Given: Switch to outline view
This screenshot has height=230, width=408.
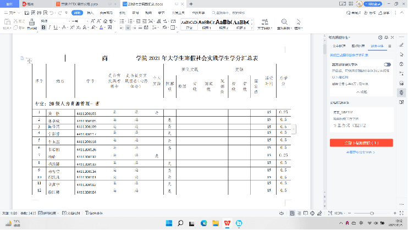Looking at the screenshot, I should pyautogui.click(x=299, y=213).
